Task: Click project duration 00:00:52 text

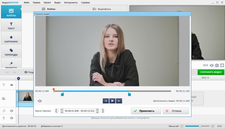Action: [32, 126]
